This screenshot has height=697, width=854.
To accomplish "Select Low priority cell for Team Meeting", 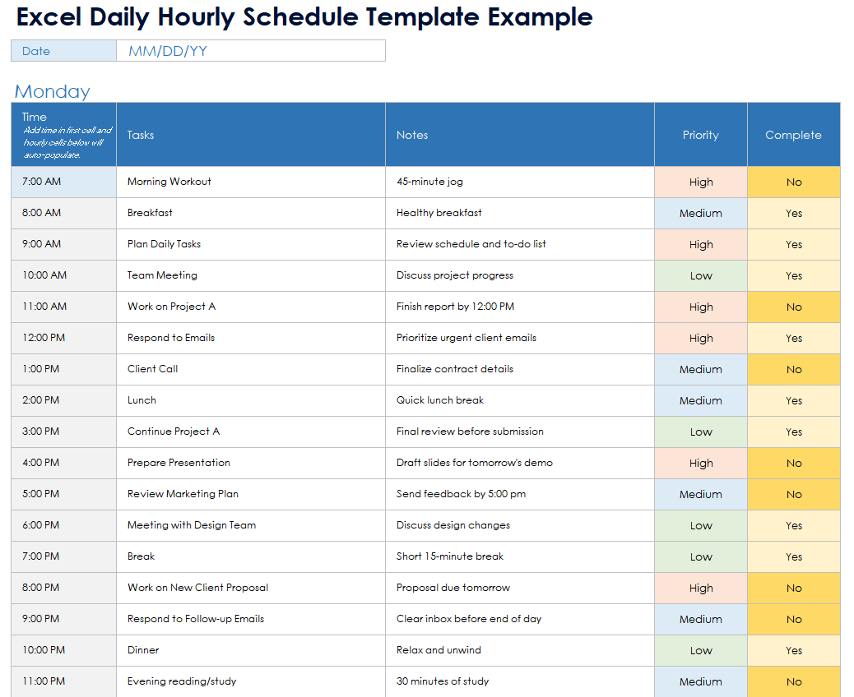I will (700, 275).
